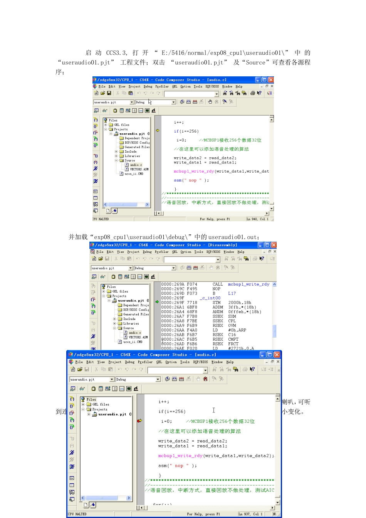Open Profiler menu in Disassembly window

pos(162,252)
